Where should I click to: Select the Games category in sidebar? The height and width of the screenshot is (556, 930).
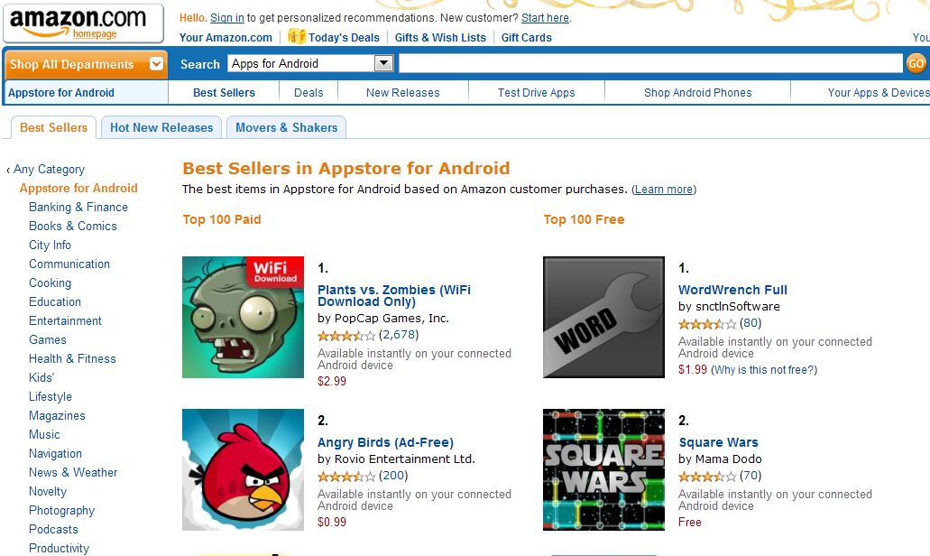click(48, 339)
